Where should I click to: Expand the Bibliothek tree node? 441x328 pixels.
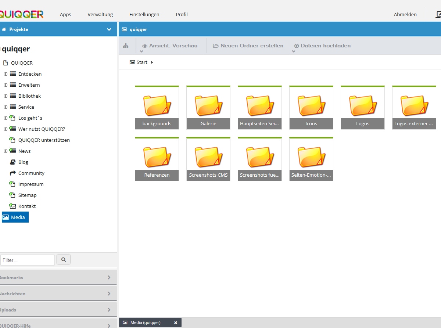tap(6, 96)
